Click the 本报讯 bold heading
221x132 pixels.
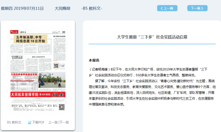(94, 60)
